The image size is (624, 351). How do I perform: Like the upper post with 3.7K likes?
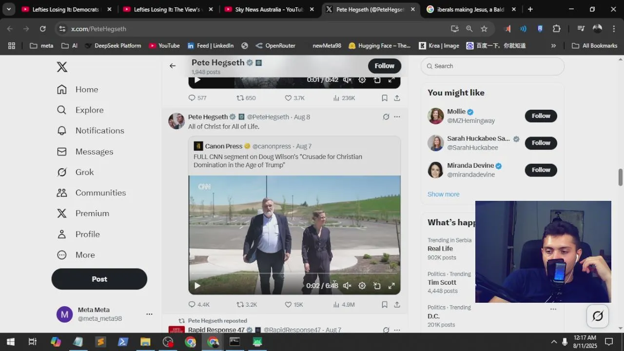point(294,98)
